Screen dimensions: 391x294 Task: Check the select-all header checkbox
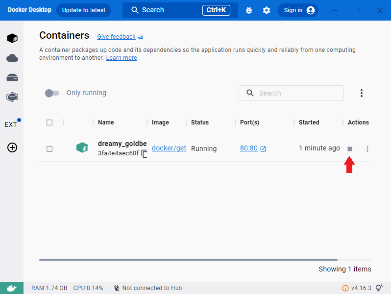coord(49,122)
